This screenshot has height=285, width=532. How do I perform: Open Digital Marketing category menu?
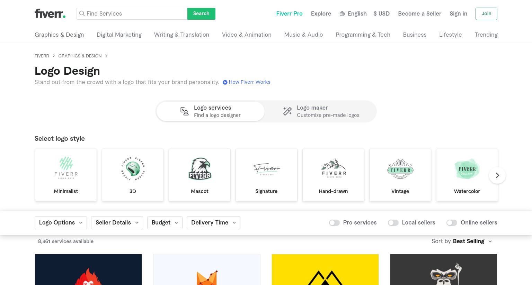pos(119,35)
